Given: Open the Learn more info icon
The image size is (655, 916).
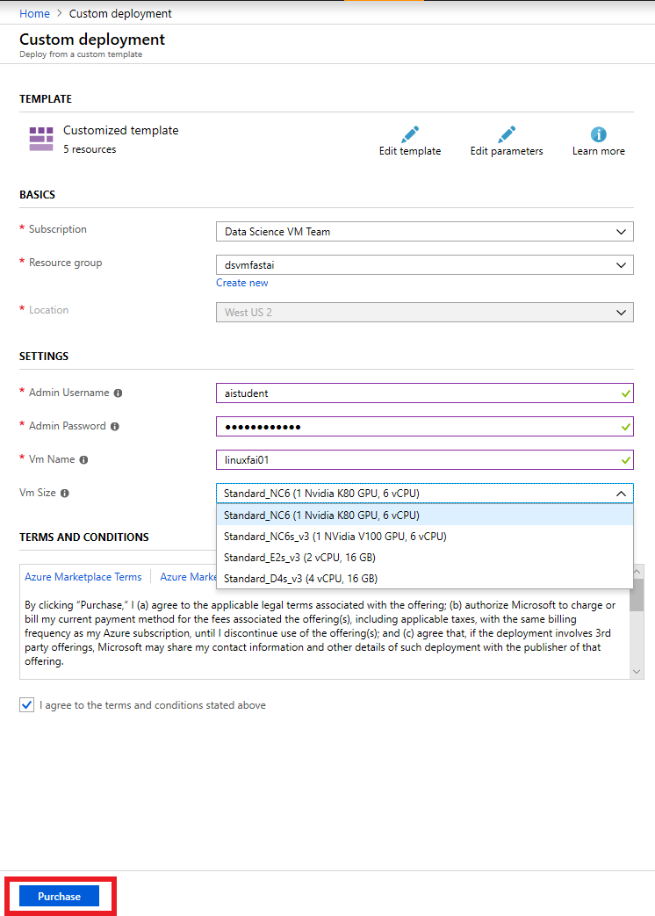Looking at the screenshot, I should [x=599, y=134].
